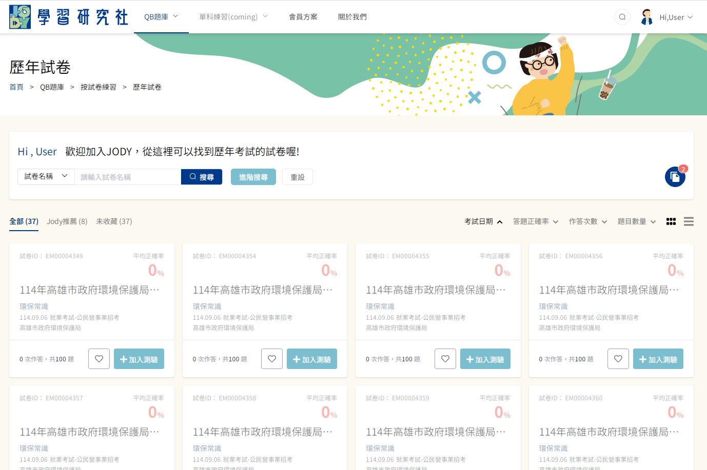The image size is (707, 470).
Task: Open 會員方案 menu item
Action: click(303, 17)
